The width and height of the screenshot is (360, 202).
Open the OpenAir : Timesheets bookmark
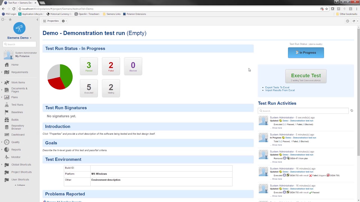[87, 14]
